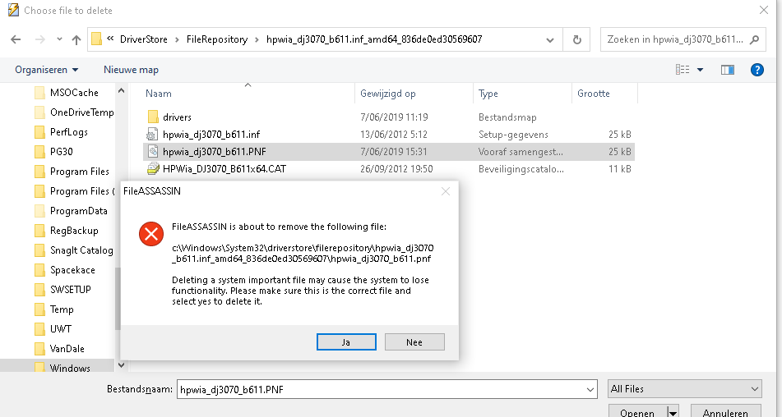Click the Nee button to cancel deletion
Screen dimensions: 782x417
[x=414, y=341]
